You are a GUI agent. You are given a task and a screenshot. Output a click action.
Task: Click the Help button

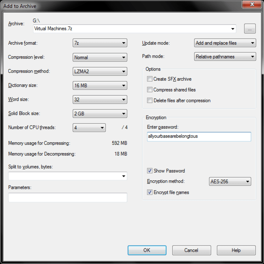click(236, 250)
